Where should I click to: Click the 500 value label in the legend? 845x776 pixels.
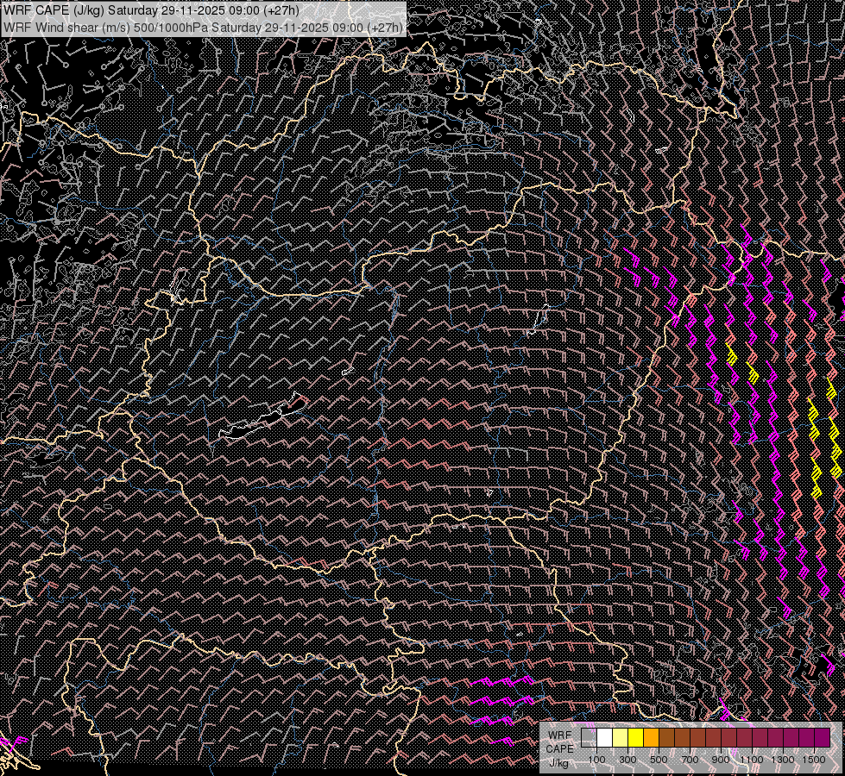pos(659,760)
